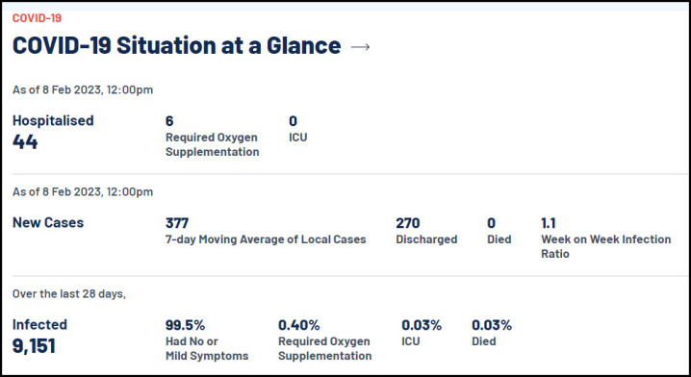This screenshot has height=377, width=691.
Task: Click the 99.5% mild symptoms statistic
Action: 185,325
